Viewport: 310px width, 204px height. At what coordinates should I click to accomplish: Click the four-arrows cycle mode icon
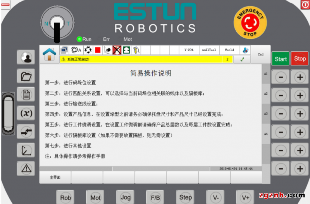88,50
